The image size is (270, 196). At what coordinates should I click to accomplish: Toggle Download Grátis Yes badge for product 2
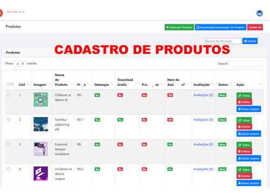pyautogui.click(x=120, y=120)
